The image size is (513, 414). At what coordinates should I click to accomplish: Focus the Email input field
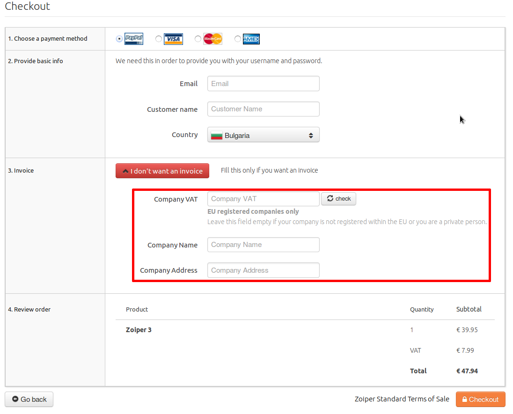(263, 84)
